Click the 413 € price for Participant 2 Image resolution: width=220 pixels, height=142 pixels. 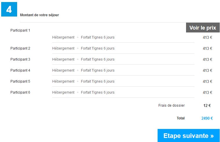[x=207, y=48]
